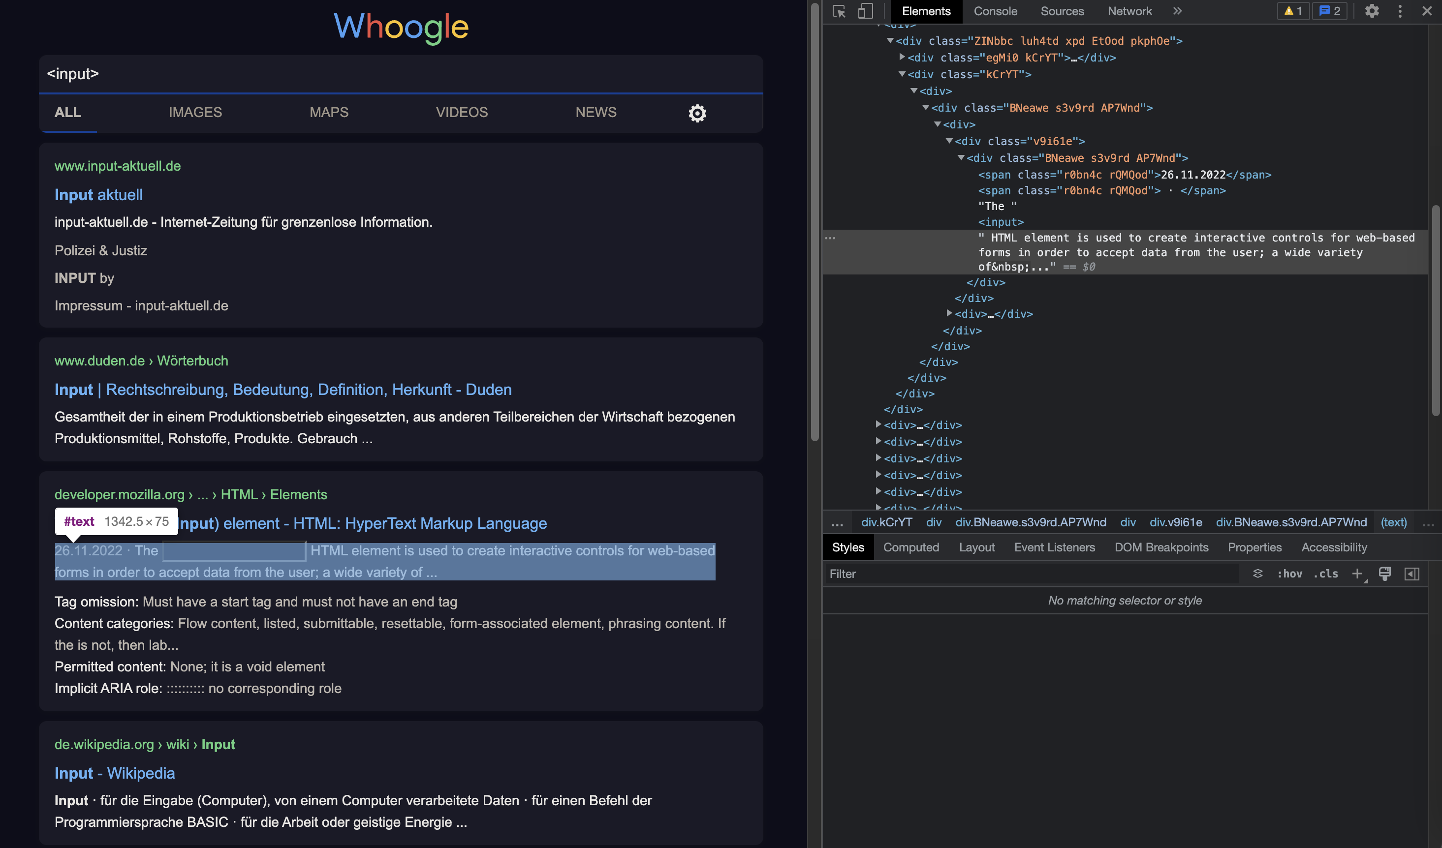Open DevTools settings gear
The height and width of the screenshot is (848, 1442).
(1372, 11)
